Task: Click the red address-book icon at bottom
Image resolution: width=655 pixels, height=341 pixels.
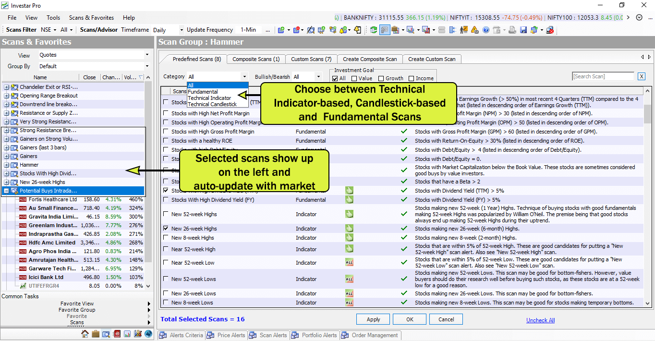Action: (x=117, y=335)
